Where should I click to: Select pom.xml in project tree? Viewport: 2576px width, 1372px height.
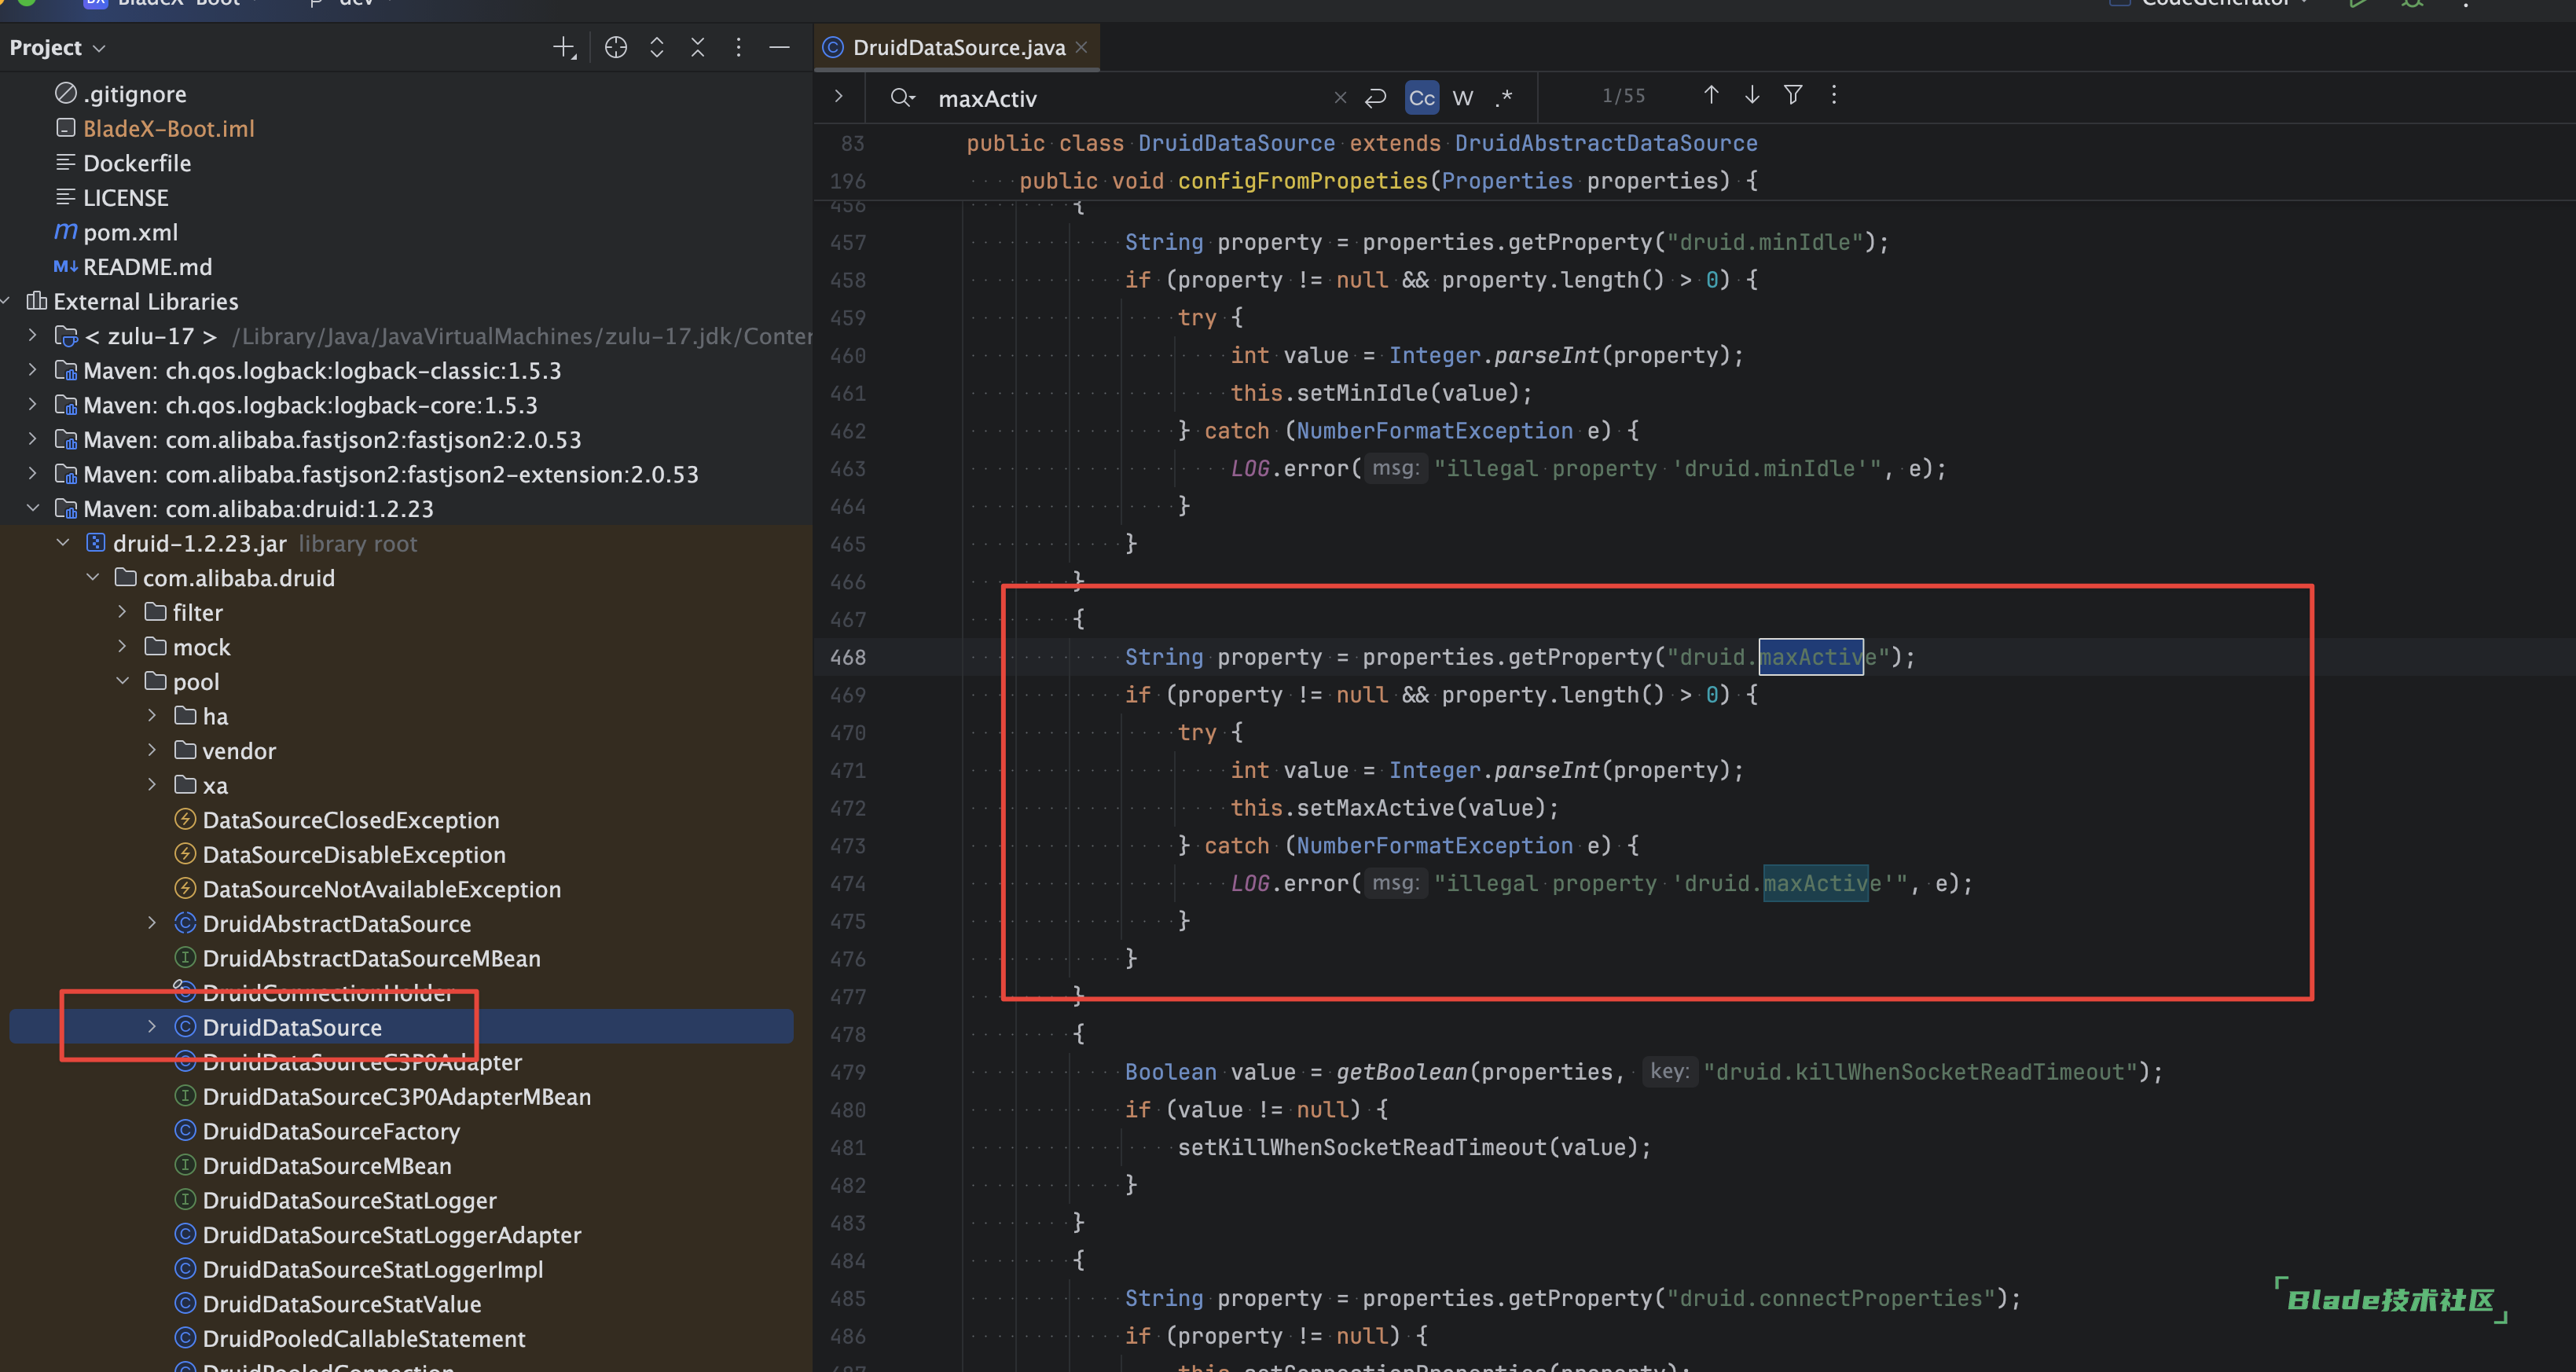pos(130,232)
